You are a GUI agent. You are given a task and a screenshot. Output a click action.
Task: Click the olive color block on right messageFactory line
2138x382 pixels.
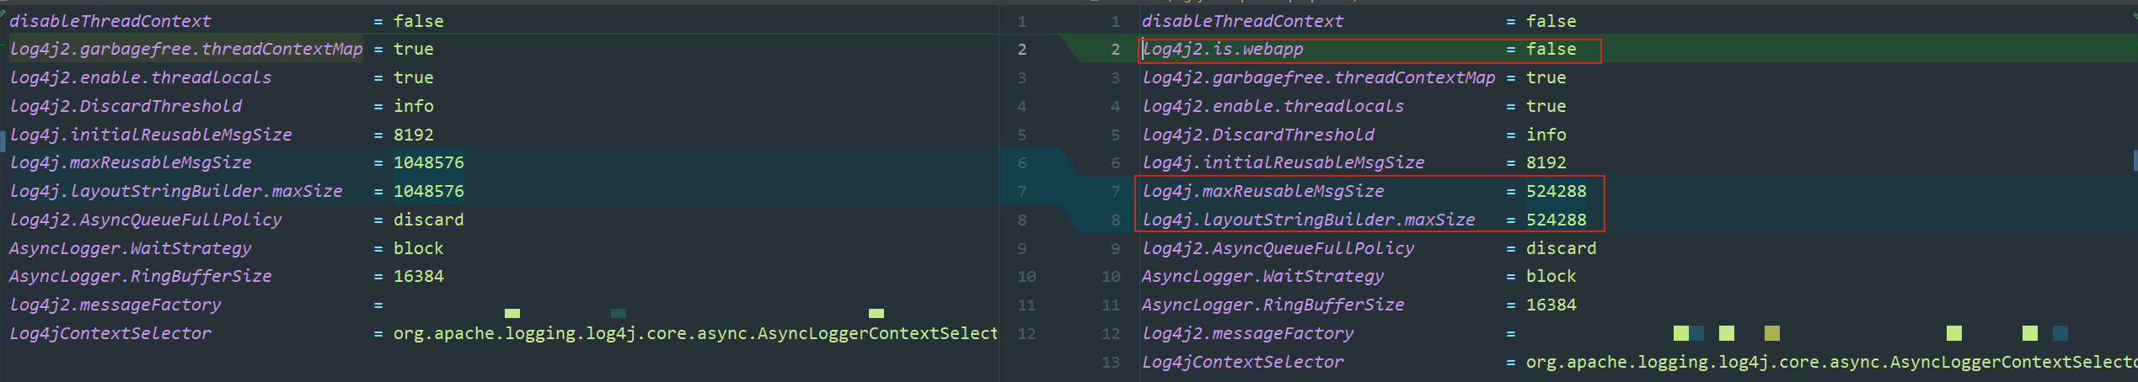coord(1771,334)
